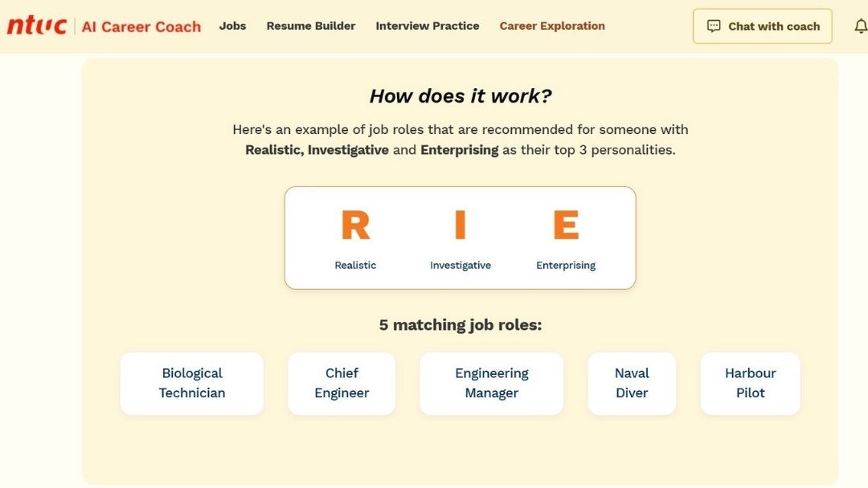
Task: Open the Jobs menu item
Action: 232,26
